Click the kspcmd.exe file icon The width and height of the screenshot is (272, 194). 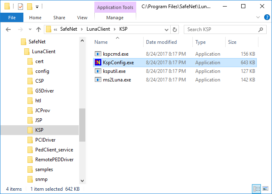(x=98, y=54)
